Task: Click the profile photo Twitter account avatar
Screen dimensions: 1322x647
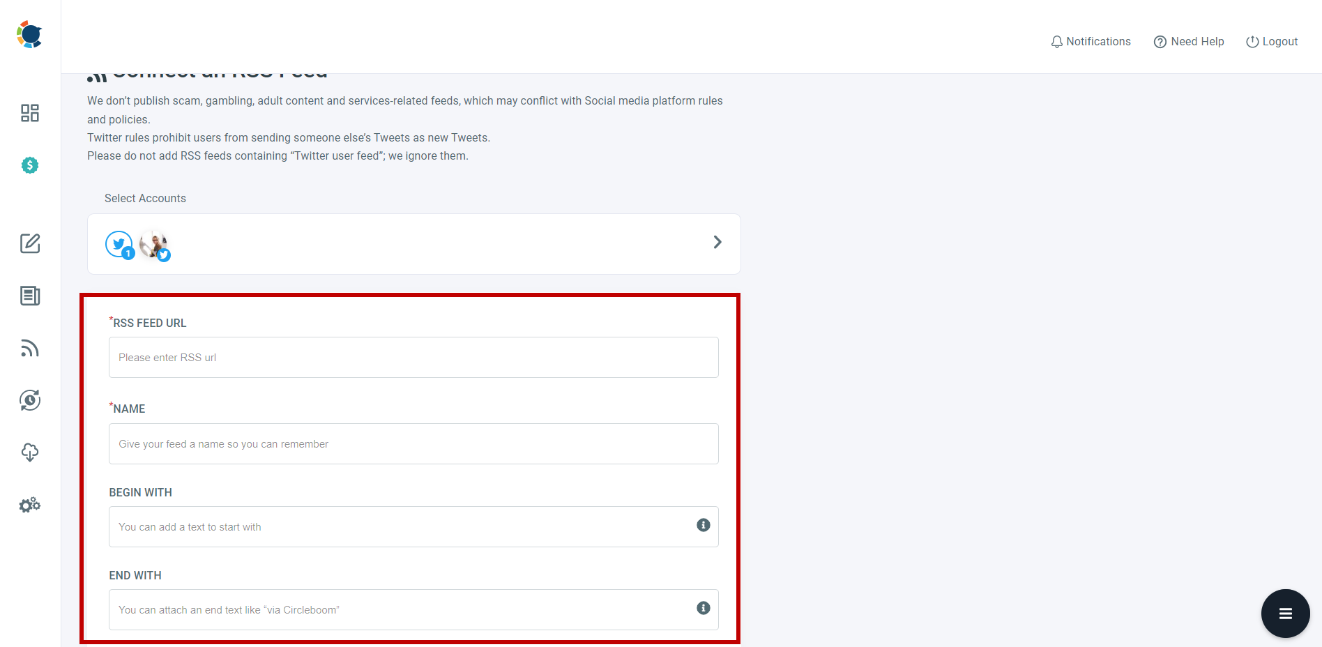Action: coord(154,245)
